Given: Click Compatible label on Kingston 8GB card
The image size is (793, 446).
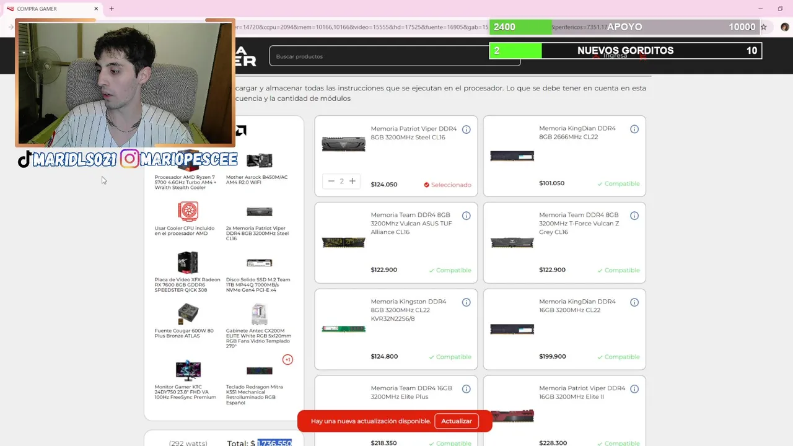Looking at the screenshot, I should tap(450, 357).
